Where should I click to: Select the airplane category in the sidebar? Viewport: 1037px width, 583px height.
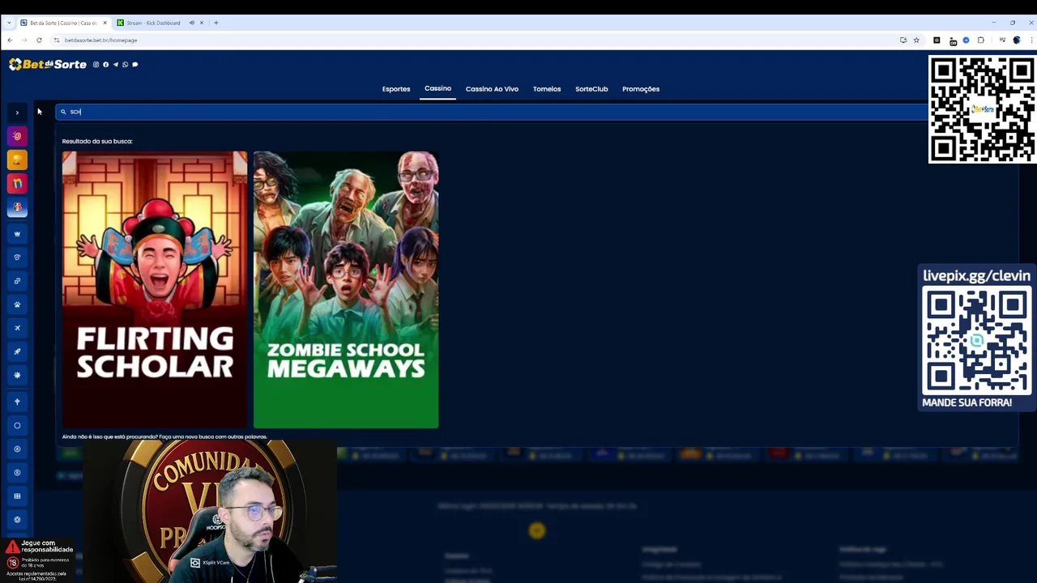(x=17, y=328)
